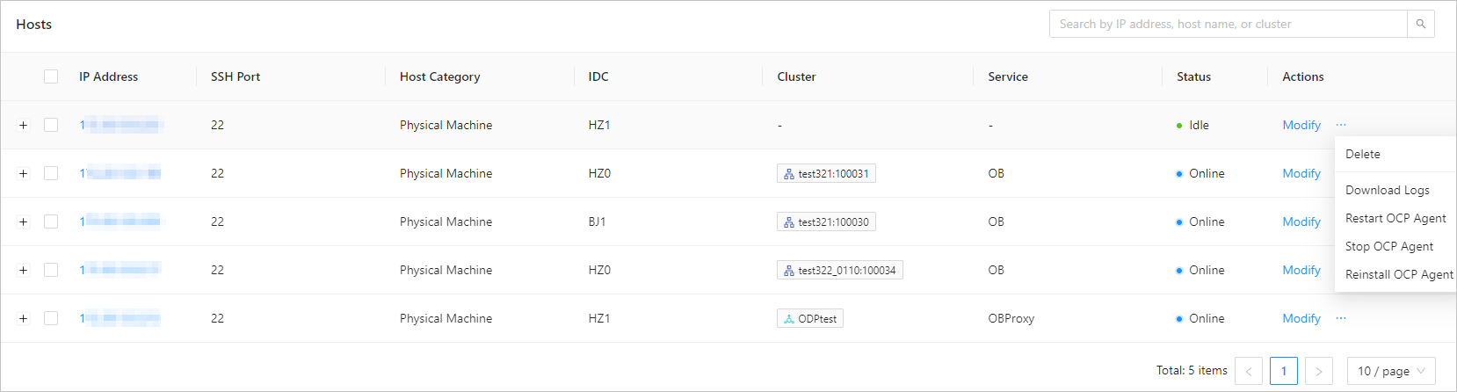Expand the OBProxy host row
The height and width of the screenshot is (392, 1457).
[x=24, y=318]
